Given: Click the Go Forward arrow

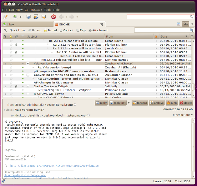Looking at the screenshot, I should click(x=72, y=17).
